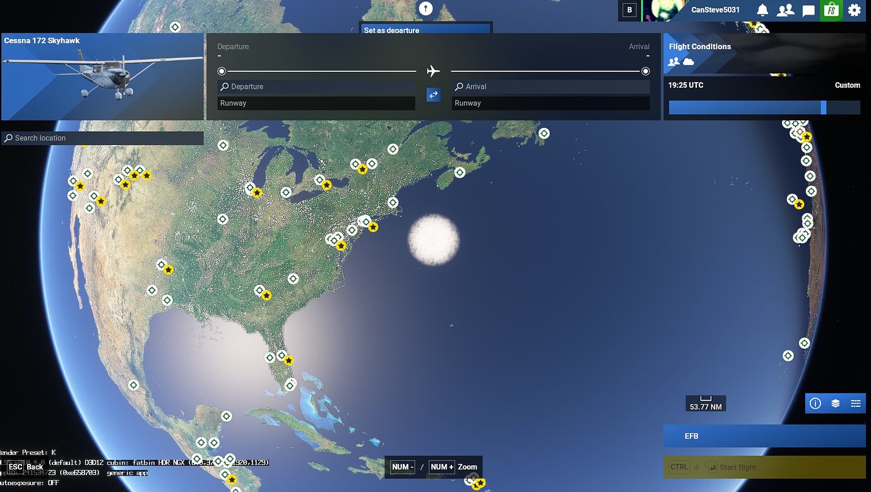Click the Search location field

click(101, 138)
